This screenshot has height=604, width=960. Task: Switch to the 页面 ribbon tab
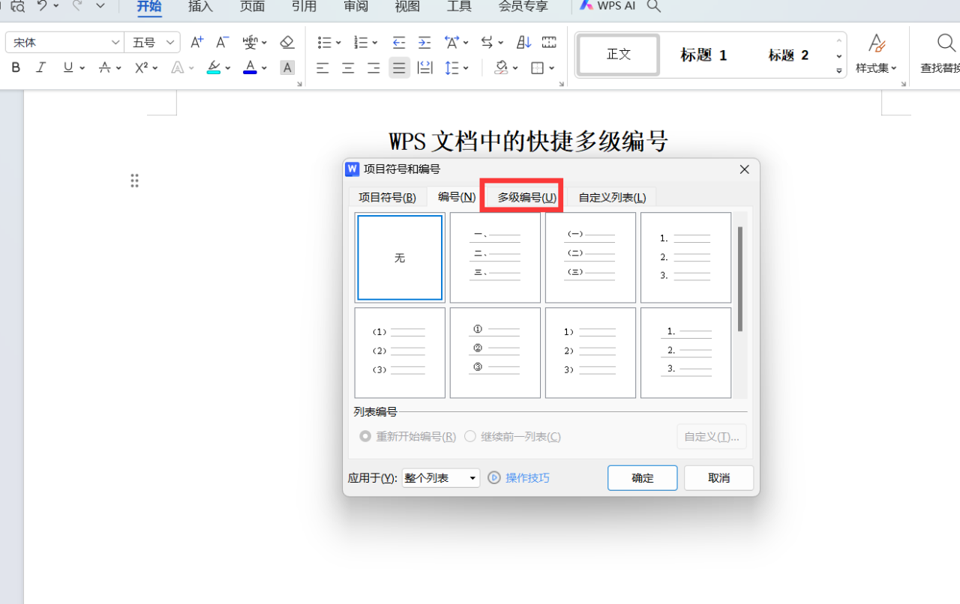(252, 7)
